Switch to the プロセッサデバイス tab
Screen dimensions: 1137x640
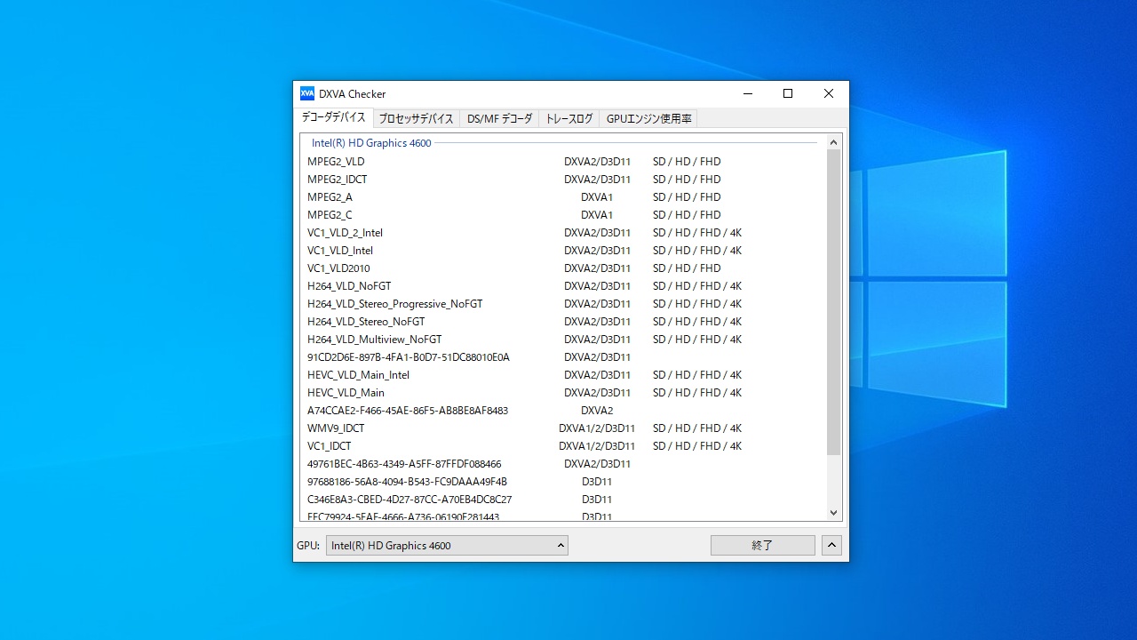[x=416, y=118]
